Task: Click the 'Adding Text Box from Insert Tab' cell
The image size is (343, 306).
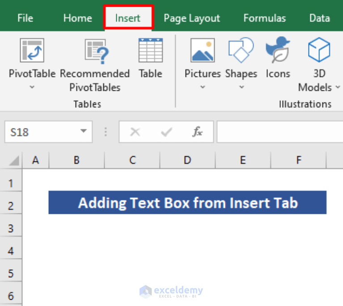Action: click(x=187, y=203)
